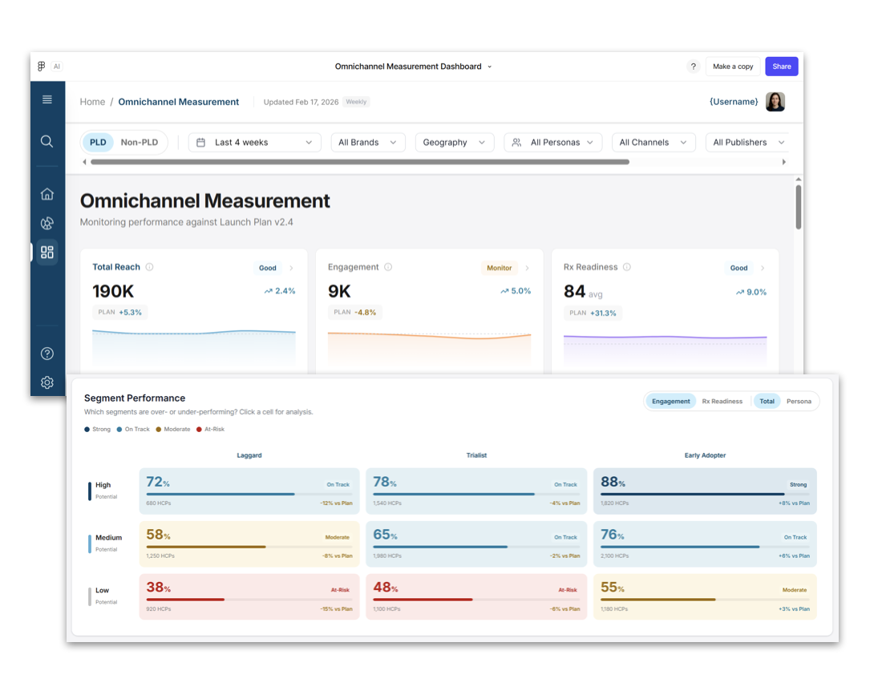Click the question mark help button in header
This screenshot has width=874, height=691.
[694, 67]
